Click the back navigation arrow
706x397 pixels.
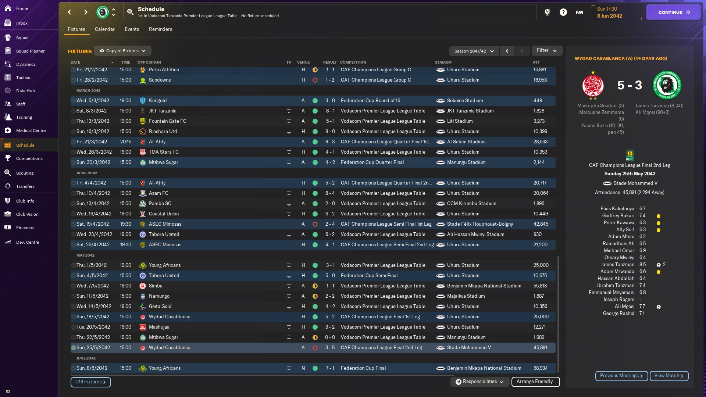(x=69, y=12)
